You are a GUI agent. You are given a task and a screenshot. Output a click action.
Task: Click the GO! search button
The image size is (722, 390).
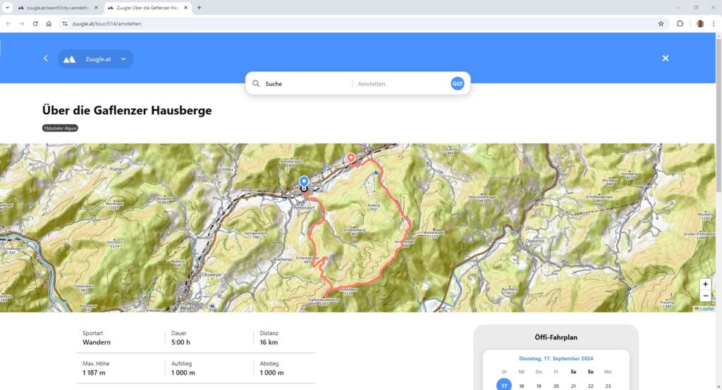[457, 84]
